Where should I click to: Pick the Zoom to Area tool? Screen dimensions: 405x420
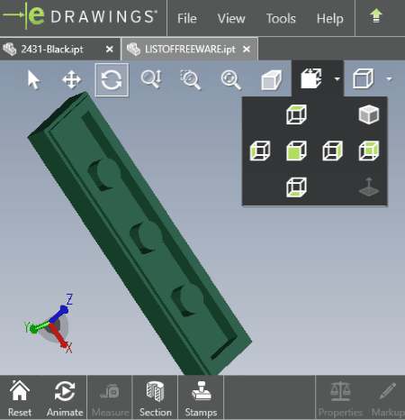coord(191,80)
